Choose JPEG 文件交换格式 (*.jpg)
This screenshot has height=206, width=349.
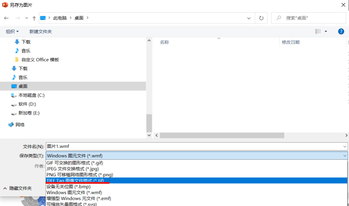tap(196, 169)
